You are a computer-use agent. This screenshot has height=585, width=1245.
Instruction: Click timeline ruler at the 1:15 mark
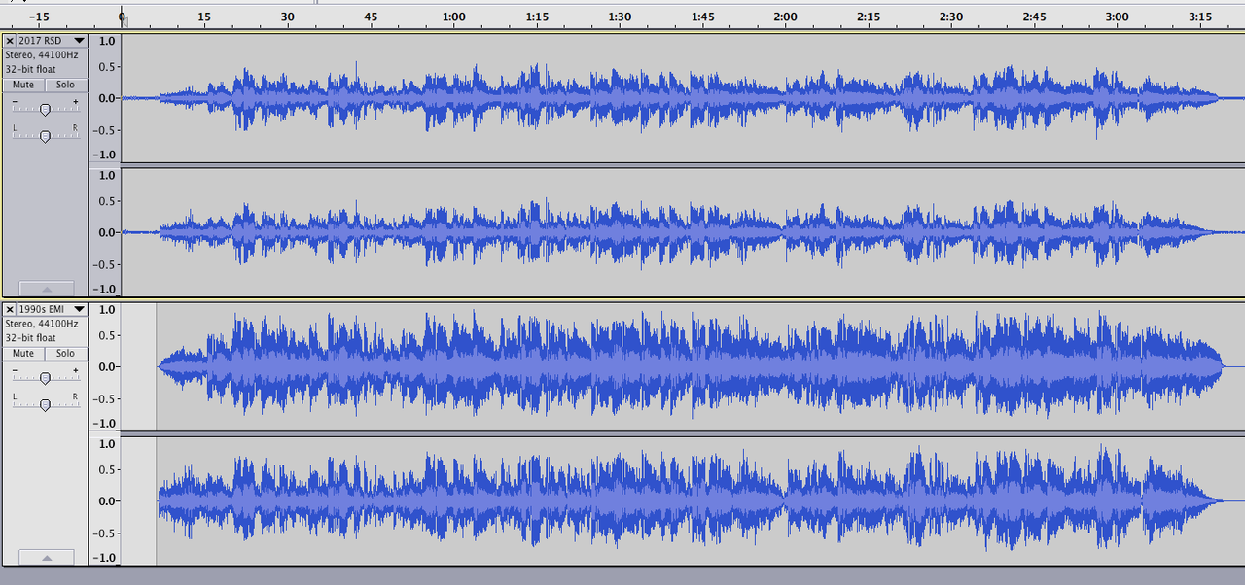point(536,17)
